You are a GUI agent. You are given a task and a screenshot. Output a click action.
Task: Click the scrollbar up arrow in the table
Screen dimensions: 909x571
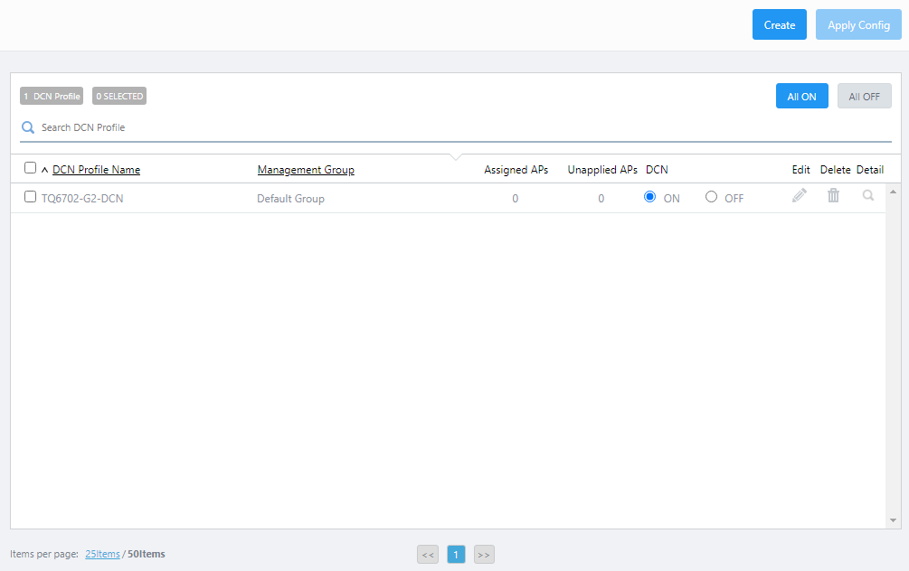click(x=894, y=192)
